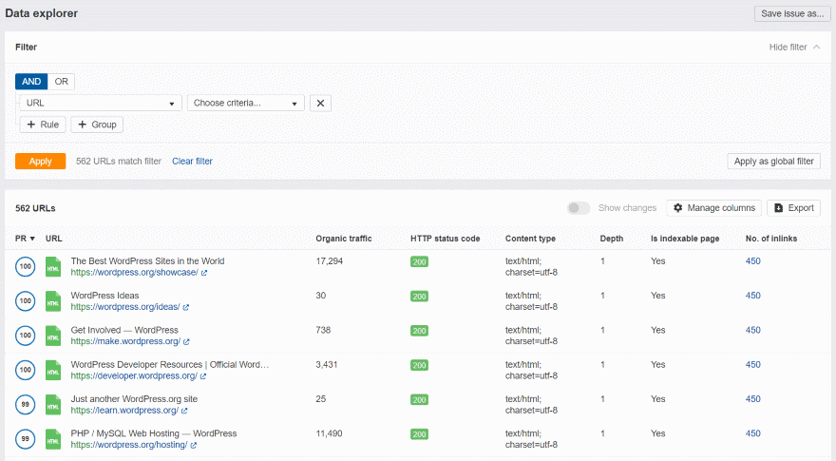Open the URL field dropdown
The image size is (836, 461).
(101, 104)
